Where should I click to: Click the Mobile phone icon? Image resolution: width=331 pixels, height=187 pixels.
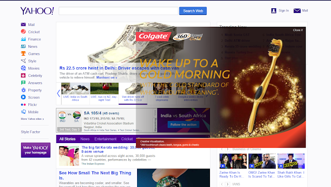[23, 112]
